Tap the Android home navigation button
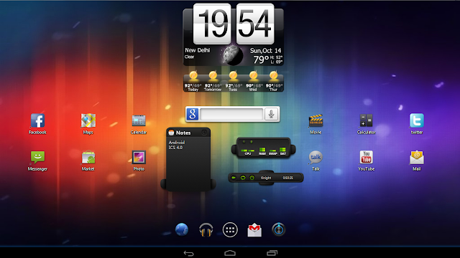Screen dimensions: 460x258 click(230, 253)
